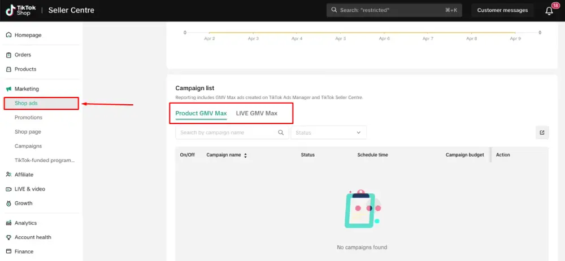The image size is (565, 261).
Task: Open Shop page under Marketing
Action: click(x=28, y=131)
